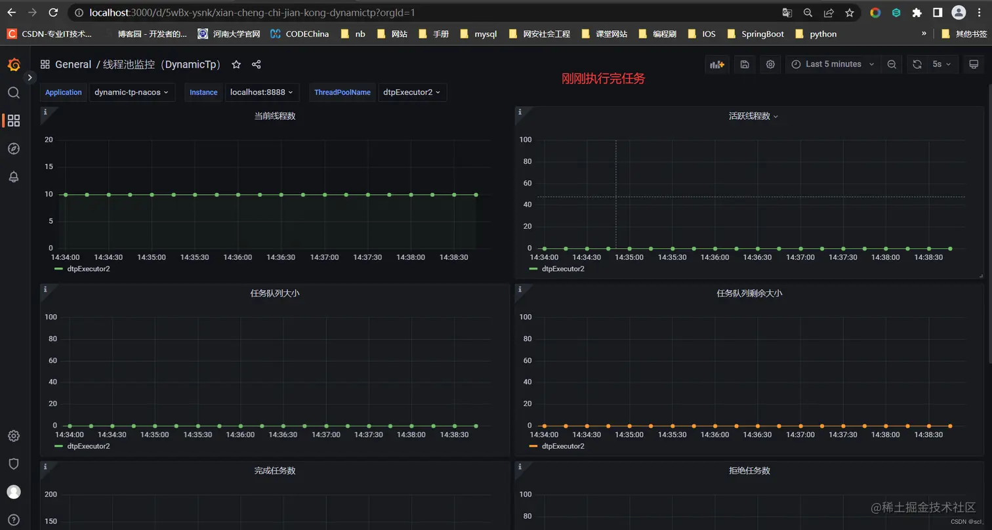Open the 其他书签 bookmark folder
Image resolution: width=992 pixels, height=530 pixels.
coord(964,34)
